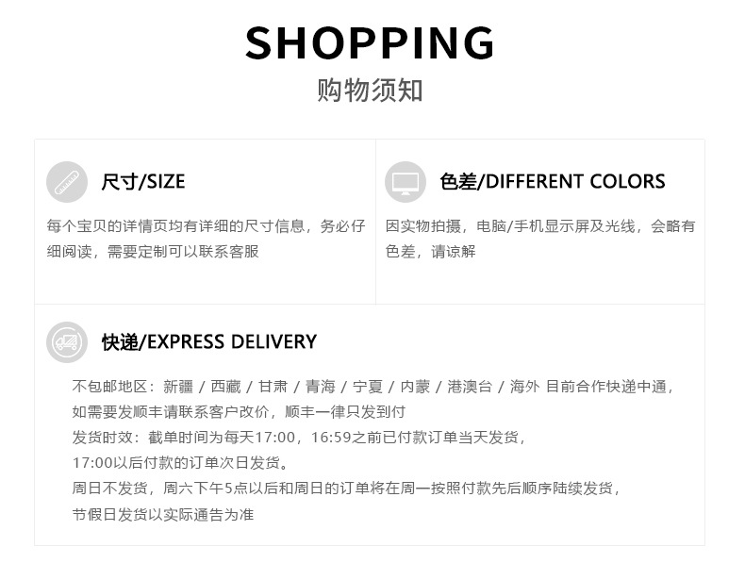This screenshot has width=745, height=580.
Task: Click the line starting 周日不发货
Action: click(347, 489)
